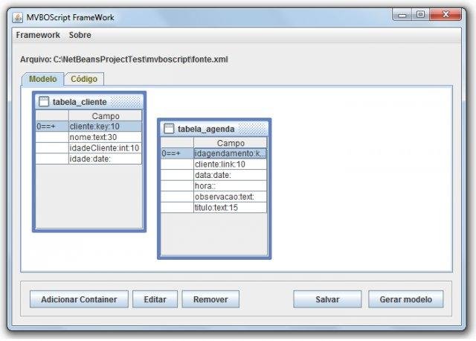The image size is (476, 341).
Task: Select row cliente:key:10
Action: [x=89, y=127]
